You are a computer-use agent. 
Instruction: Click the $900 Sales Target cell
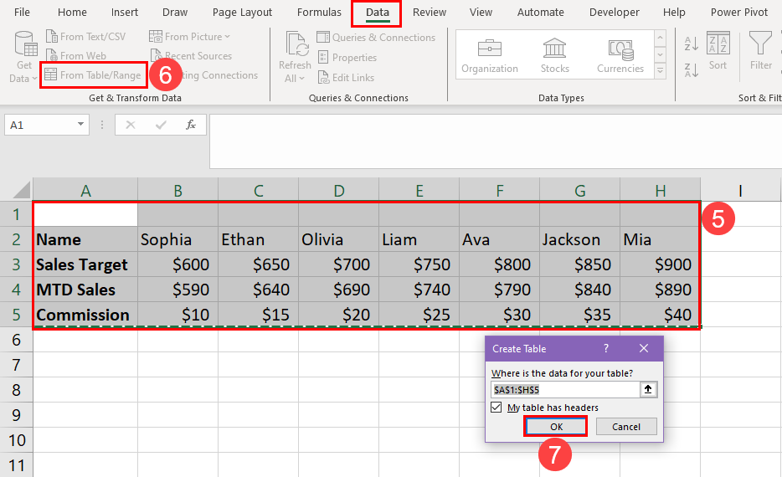click(x=660, y=264)
